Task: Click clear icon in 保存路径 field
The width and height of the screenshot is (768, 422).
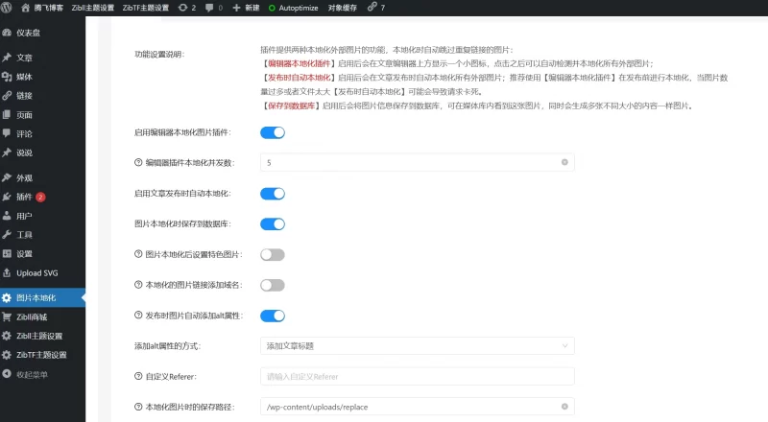Action: (x=564, y=407)
